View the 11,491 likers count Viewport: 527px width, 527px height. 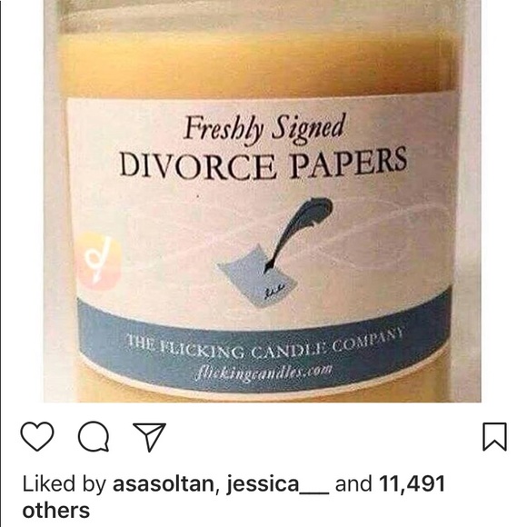pyautogui.click(x=412, y=484)
